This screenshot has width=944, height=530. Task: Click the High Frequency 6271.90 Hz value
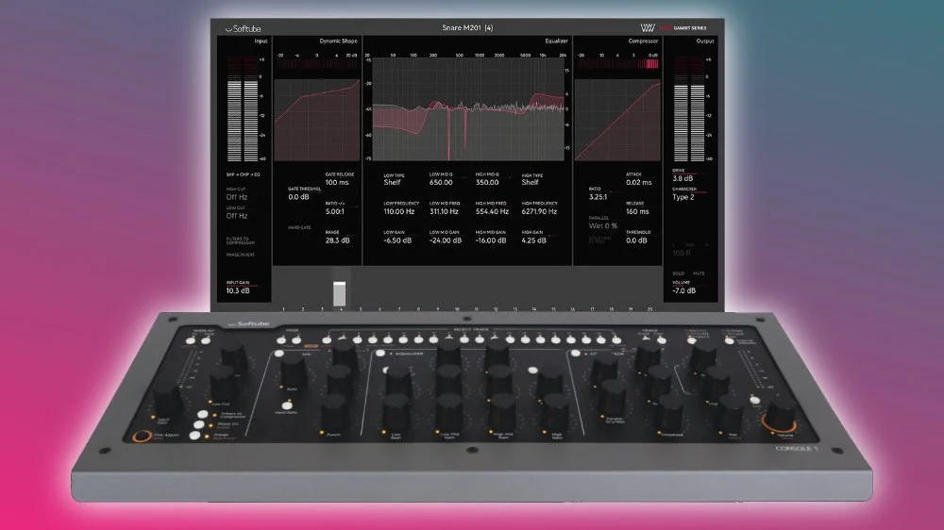(539, 212)
